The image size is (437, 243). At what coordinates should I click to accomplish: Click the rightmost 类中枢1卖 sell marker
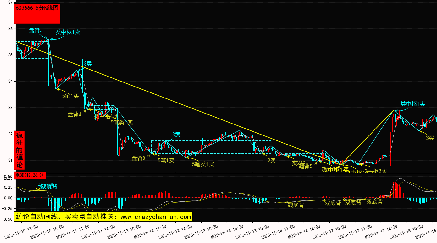coord(412,104)
